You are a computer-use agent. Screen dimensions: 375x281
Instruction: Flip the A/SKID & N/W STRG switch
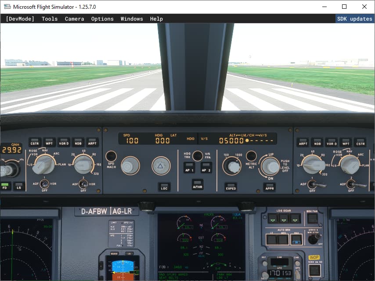click(314, 239)
